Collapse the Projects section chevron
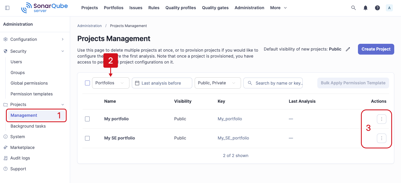The width and height of the screenshot is (401, 183). coord(63,105)
